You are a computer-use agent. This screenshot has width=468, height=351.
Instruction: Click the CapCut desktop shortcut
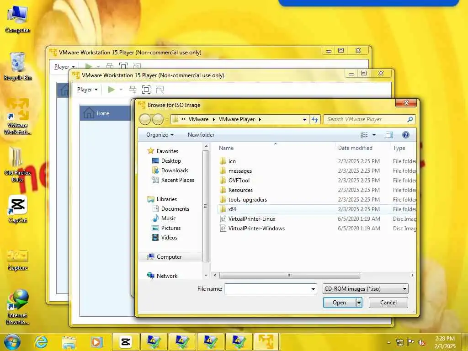pos(18,209)
